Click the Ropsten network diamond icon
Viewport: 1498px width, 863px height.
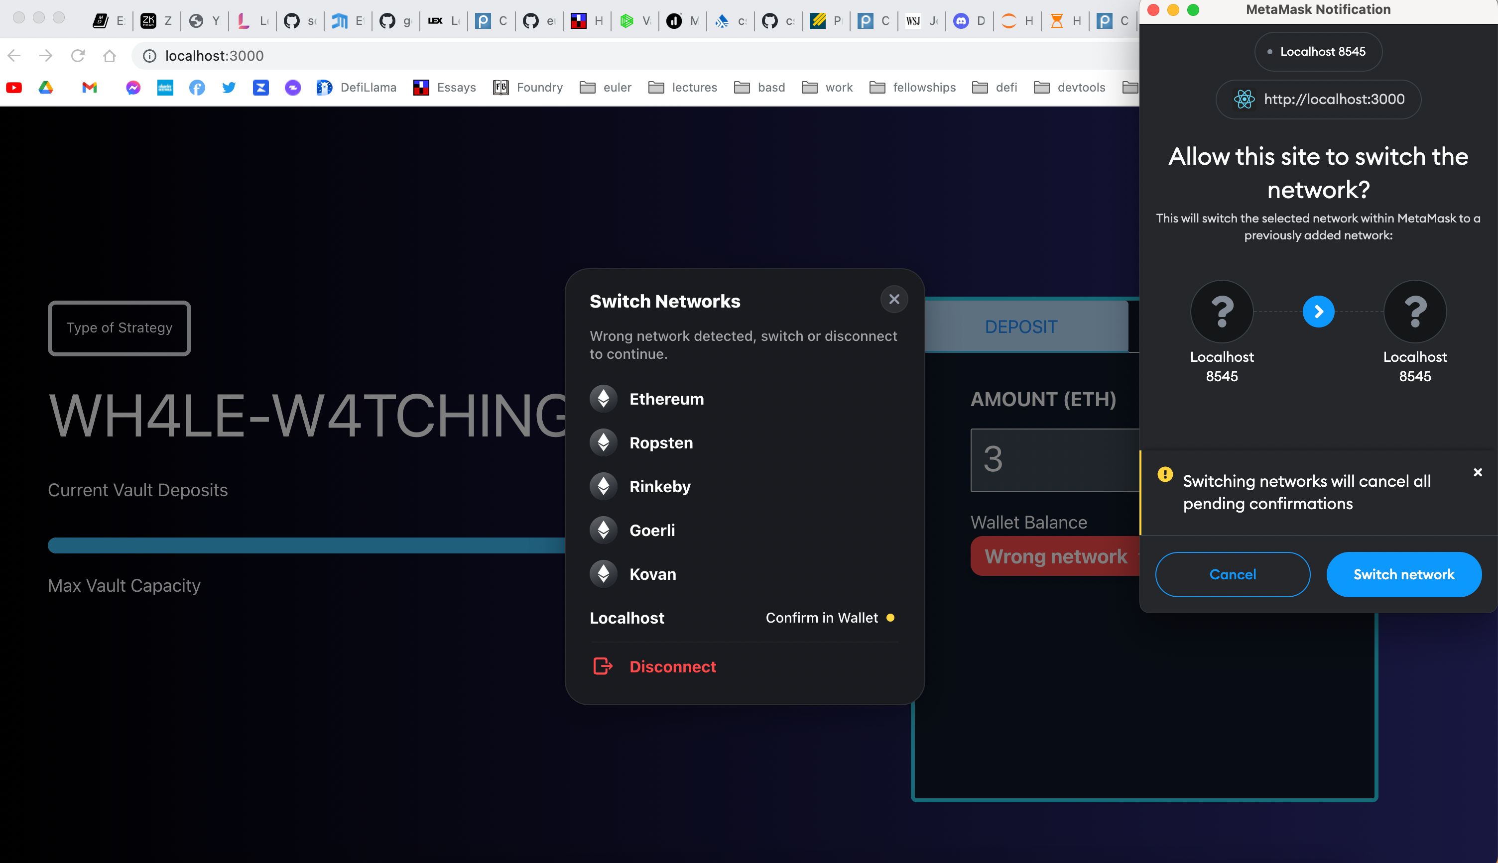[x=604, y=443]
